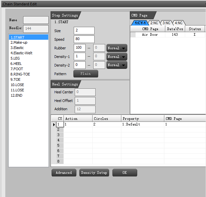206x197 pixels.
Task: Select the 12.END step
Action: tap(28, 95)
